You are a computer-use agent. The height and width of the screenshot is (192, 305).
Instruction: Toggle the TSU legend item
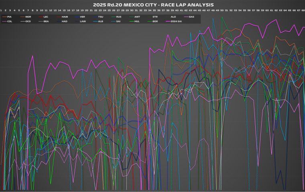(100, 17)
